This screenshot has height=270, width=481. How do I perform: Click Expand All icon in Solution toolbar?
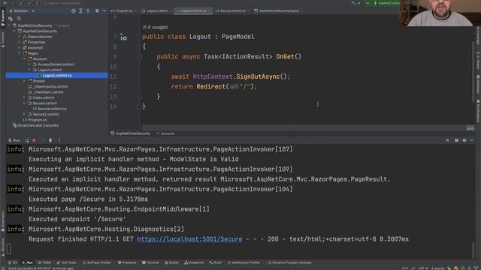80,10
